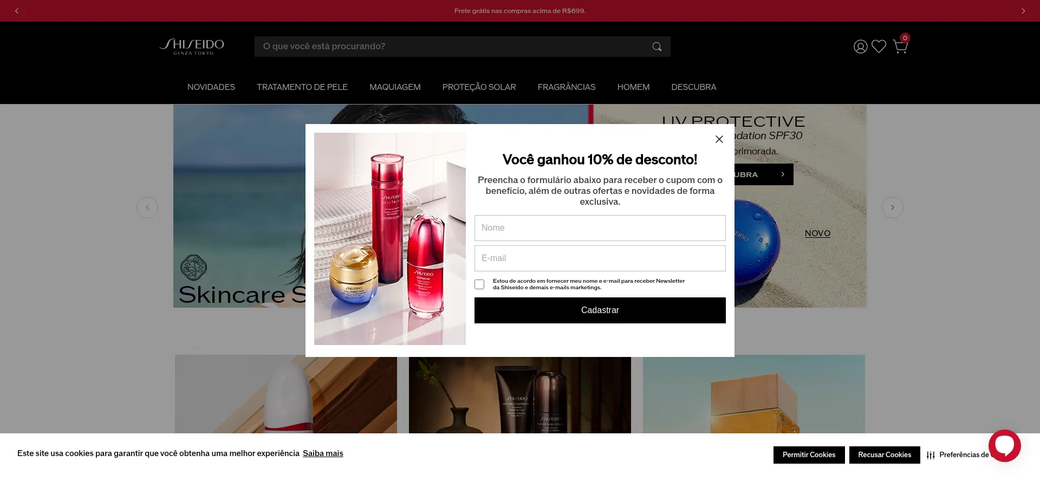The image size is (1040, 481).
Task: Open the FRAGRÂNCIAS menu
Action: (x=567, y=87)
